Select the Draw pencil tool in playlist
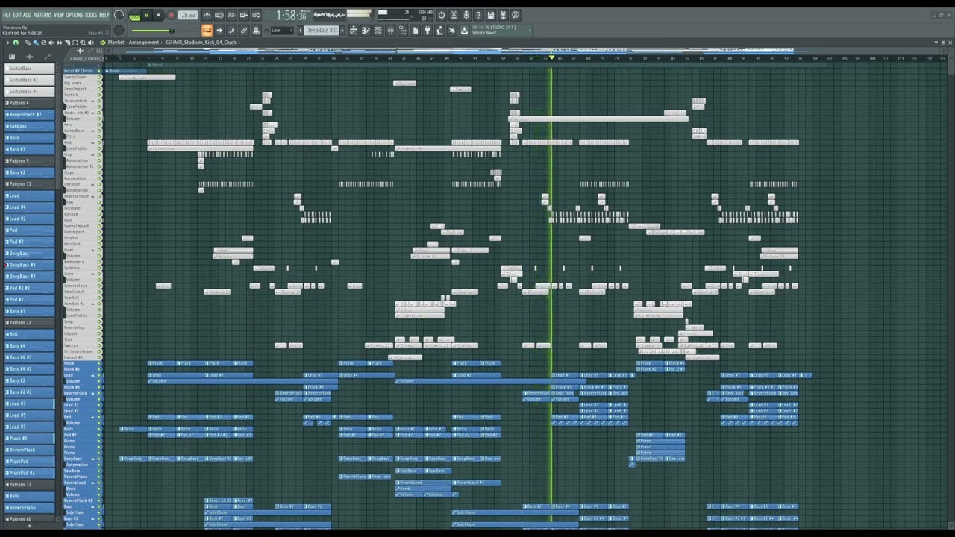The width and height of the screenshot is (955, 537). (x=28, y=43)
